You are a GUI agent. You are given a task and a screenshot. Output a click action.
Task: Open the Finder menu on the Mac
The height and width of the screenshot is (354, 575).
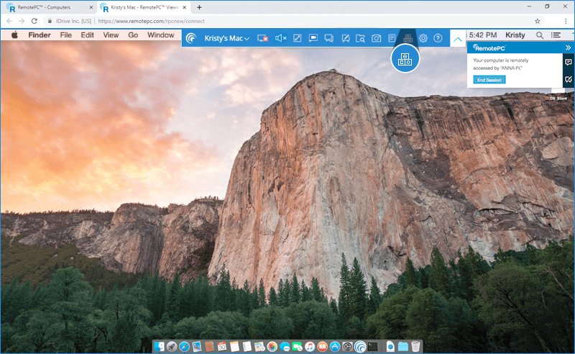click(39, 35)
